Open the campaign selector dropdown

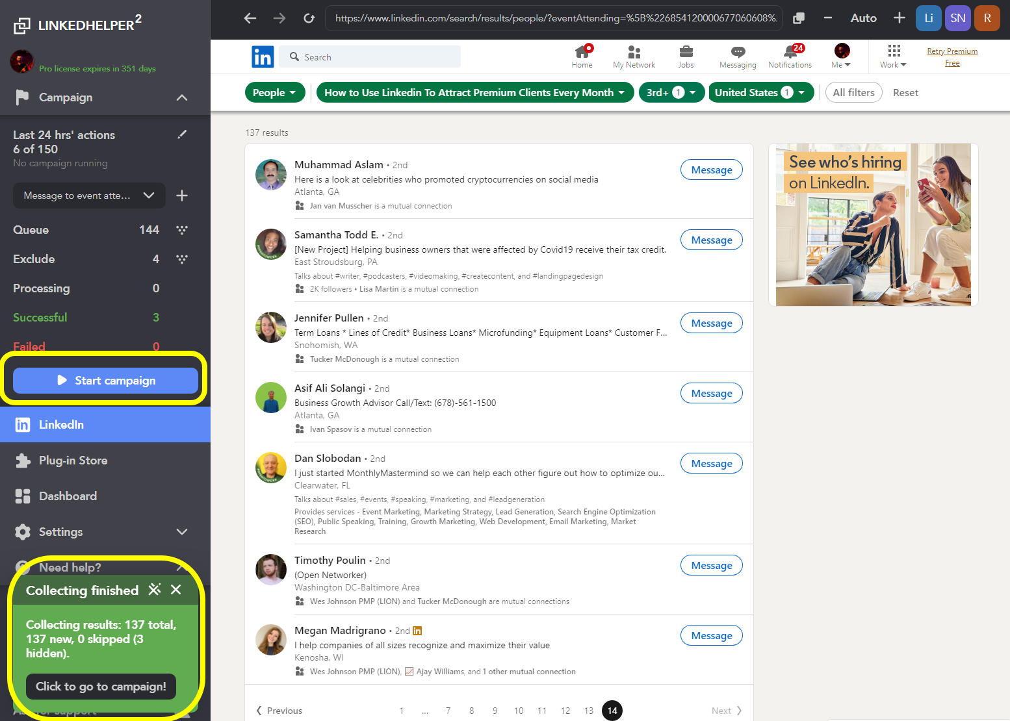pyautogui.click(x=89, y=196)
